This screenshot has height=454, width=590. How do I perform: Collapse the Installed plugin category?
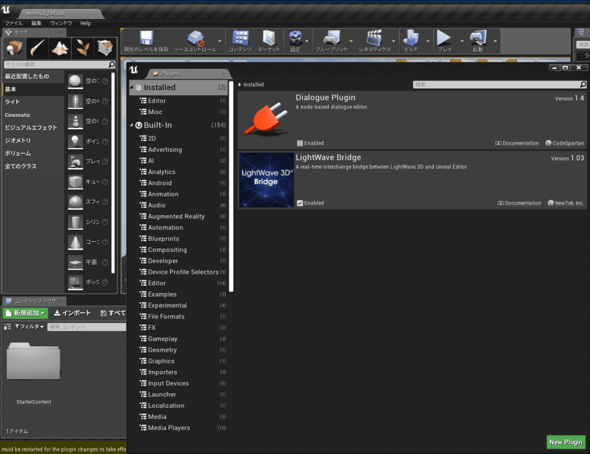(x=132, y=87)
